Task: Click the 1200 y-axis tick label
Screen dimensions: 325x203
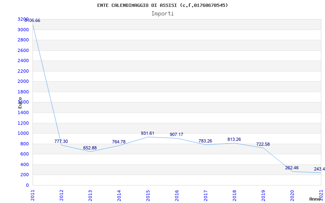Action: (x=23, y=123)
